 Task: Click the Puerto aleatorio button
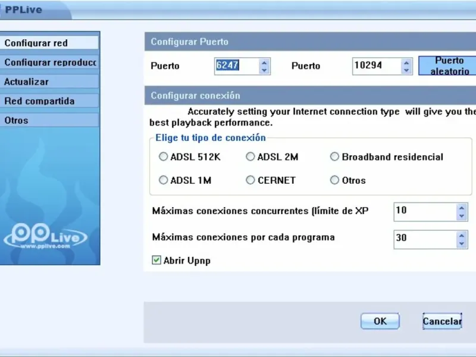447,65
